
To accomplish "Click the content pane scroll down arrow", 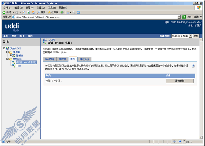I will (x=201, y=137).
